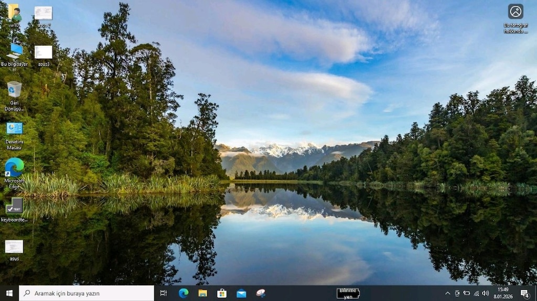This screenshot has width=537, height=301.
Task: Click the Bilinmeyen battery indicator
Action: (348, 294)
